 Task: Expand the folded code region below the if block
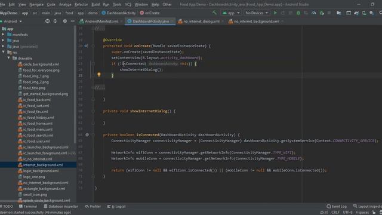coord(100,87)
